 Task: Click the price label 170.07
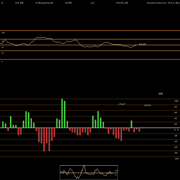coord(122,104)
